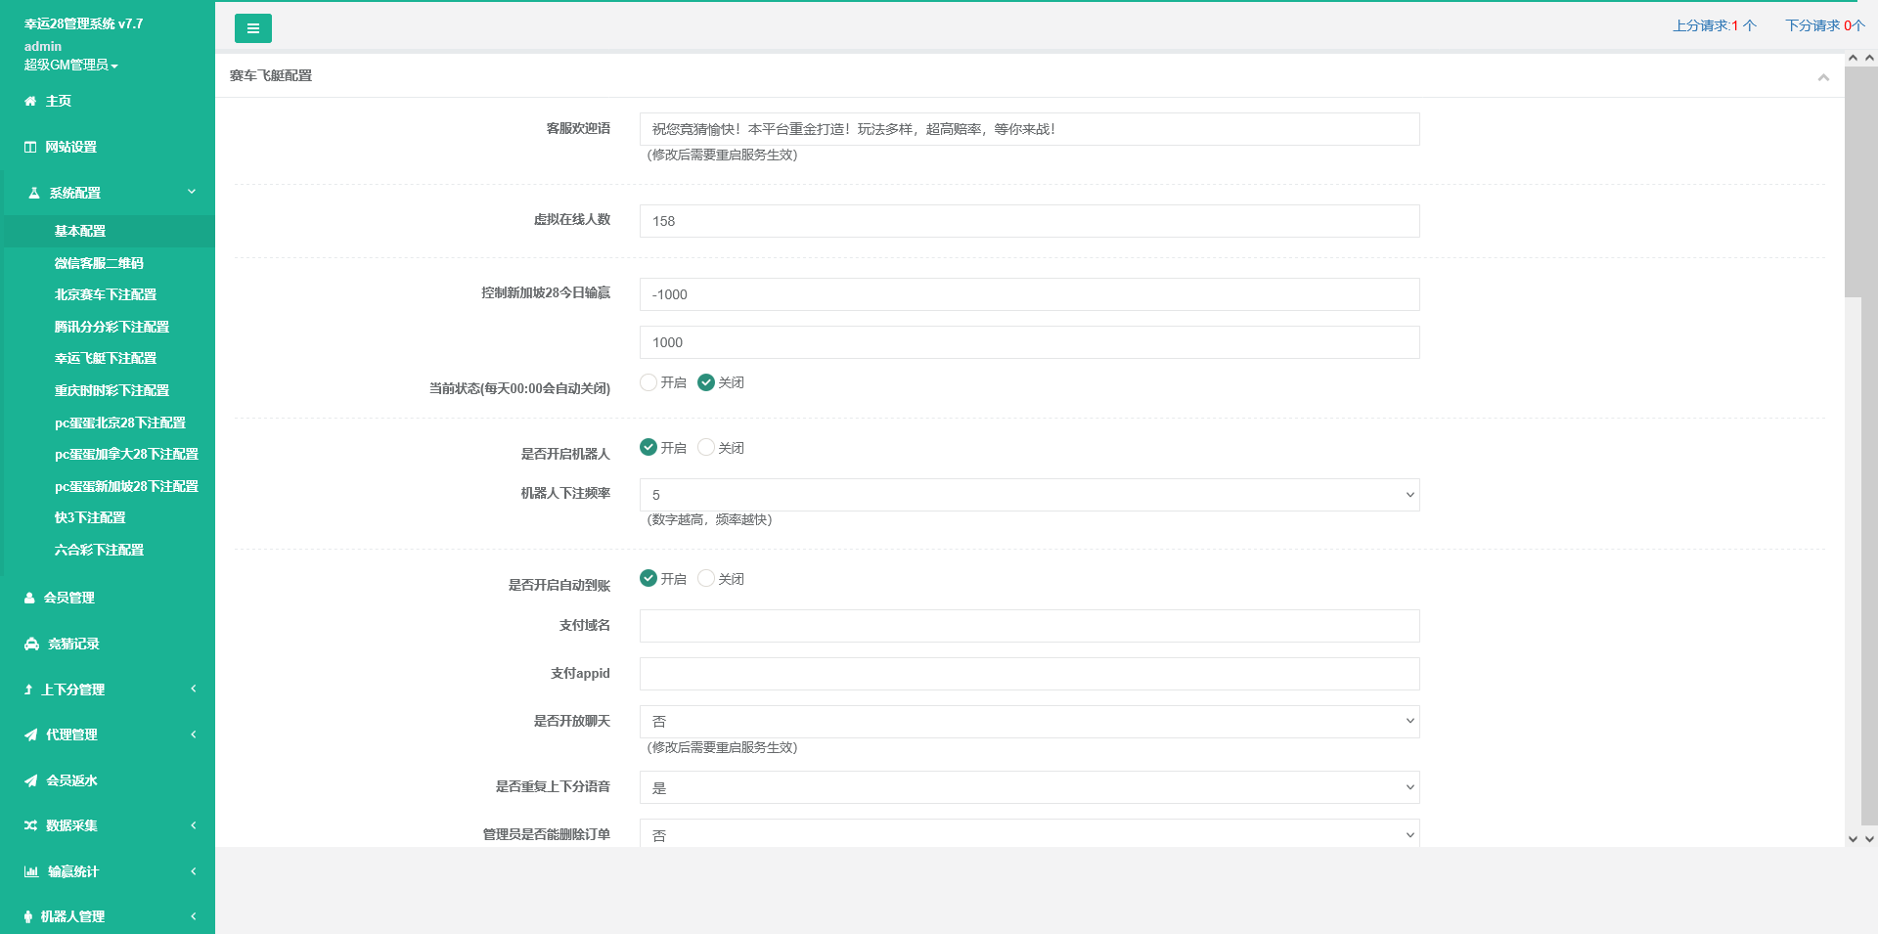The height and width of the screenshot is (934, 1878).
Task: Click the 会员管理 user icon
Action: tap(29, 598)
